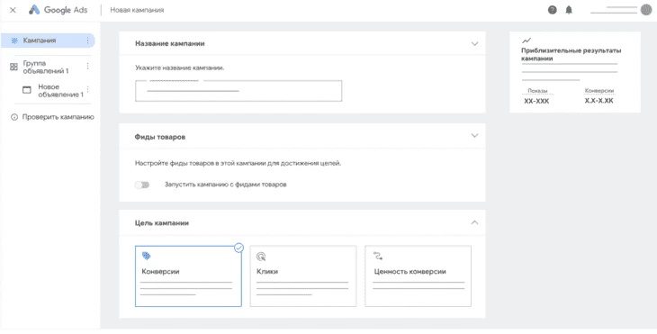Click the Google Ads logo
Image resolution: width=657 pixels, height=334 pixels.
[58, 10]
